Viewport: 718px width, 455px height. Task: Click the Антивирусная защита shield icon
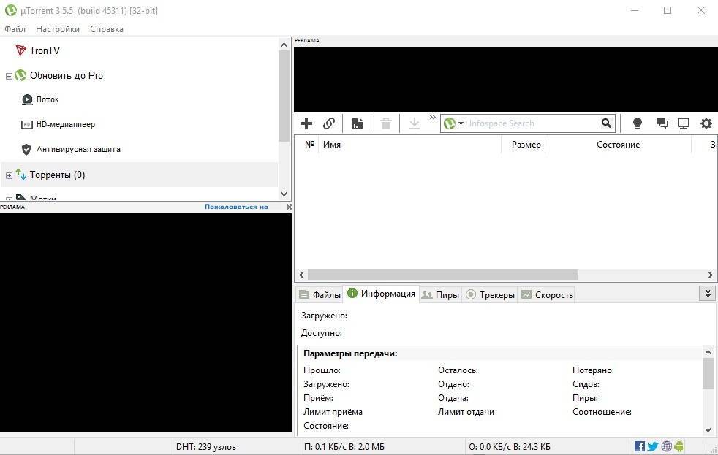pos(26,149)
